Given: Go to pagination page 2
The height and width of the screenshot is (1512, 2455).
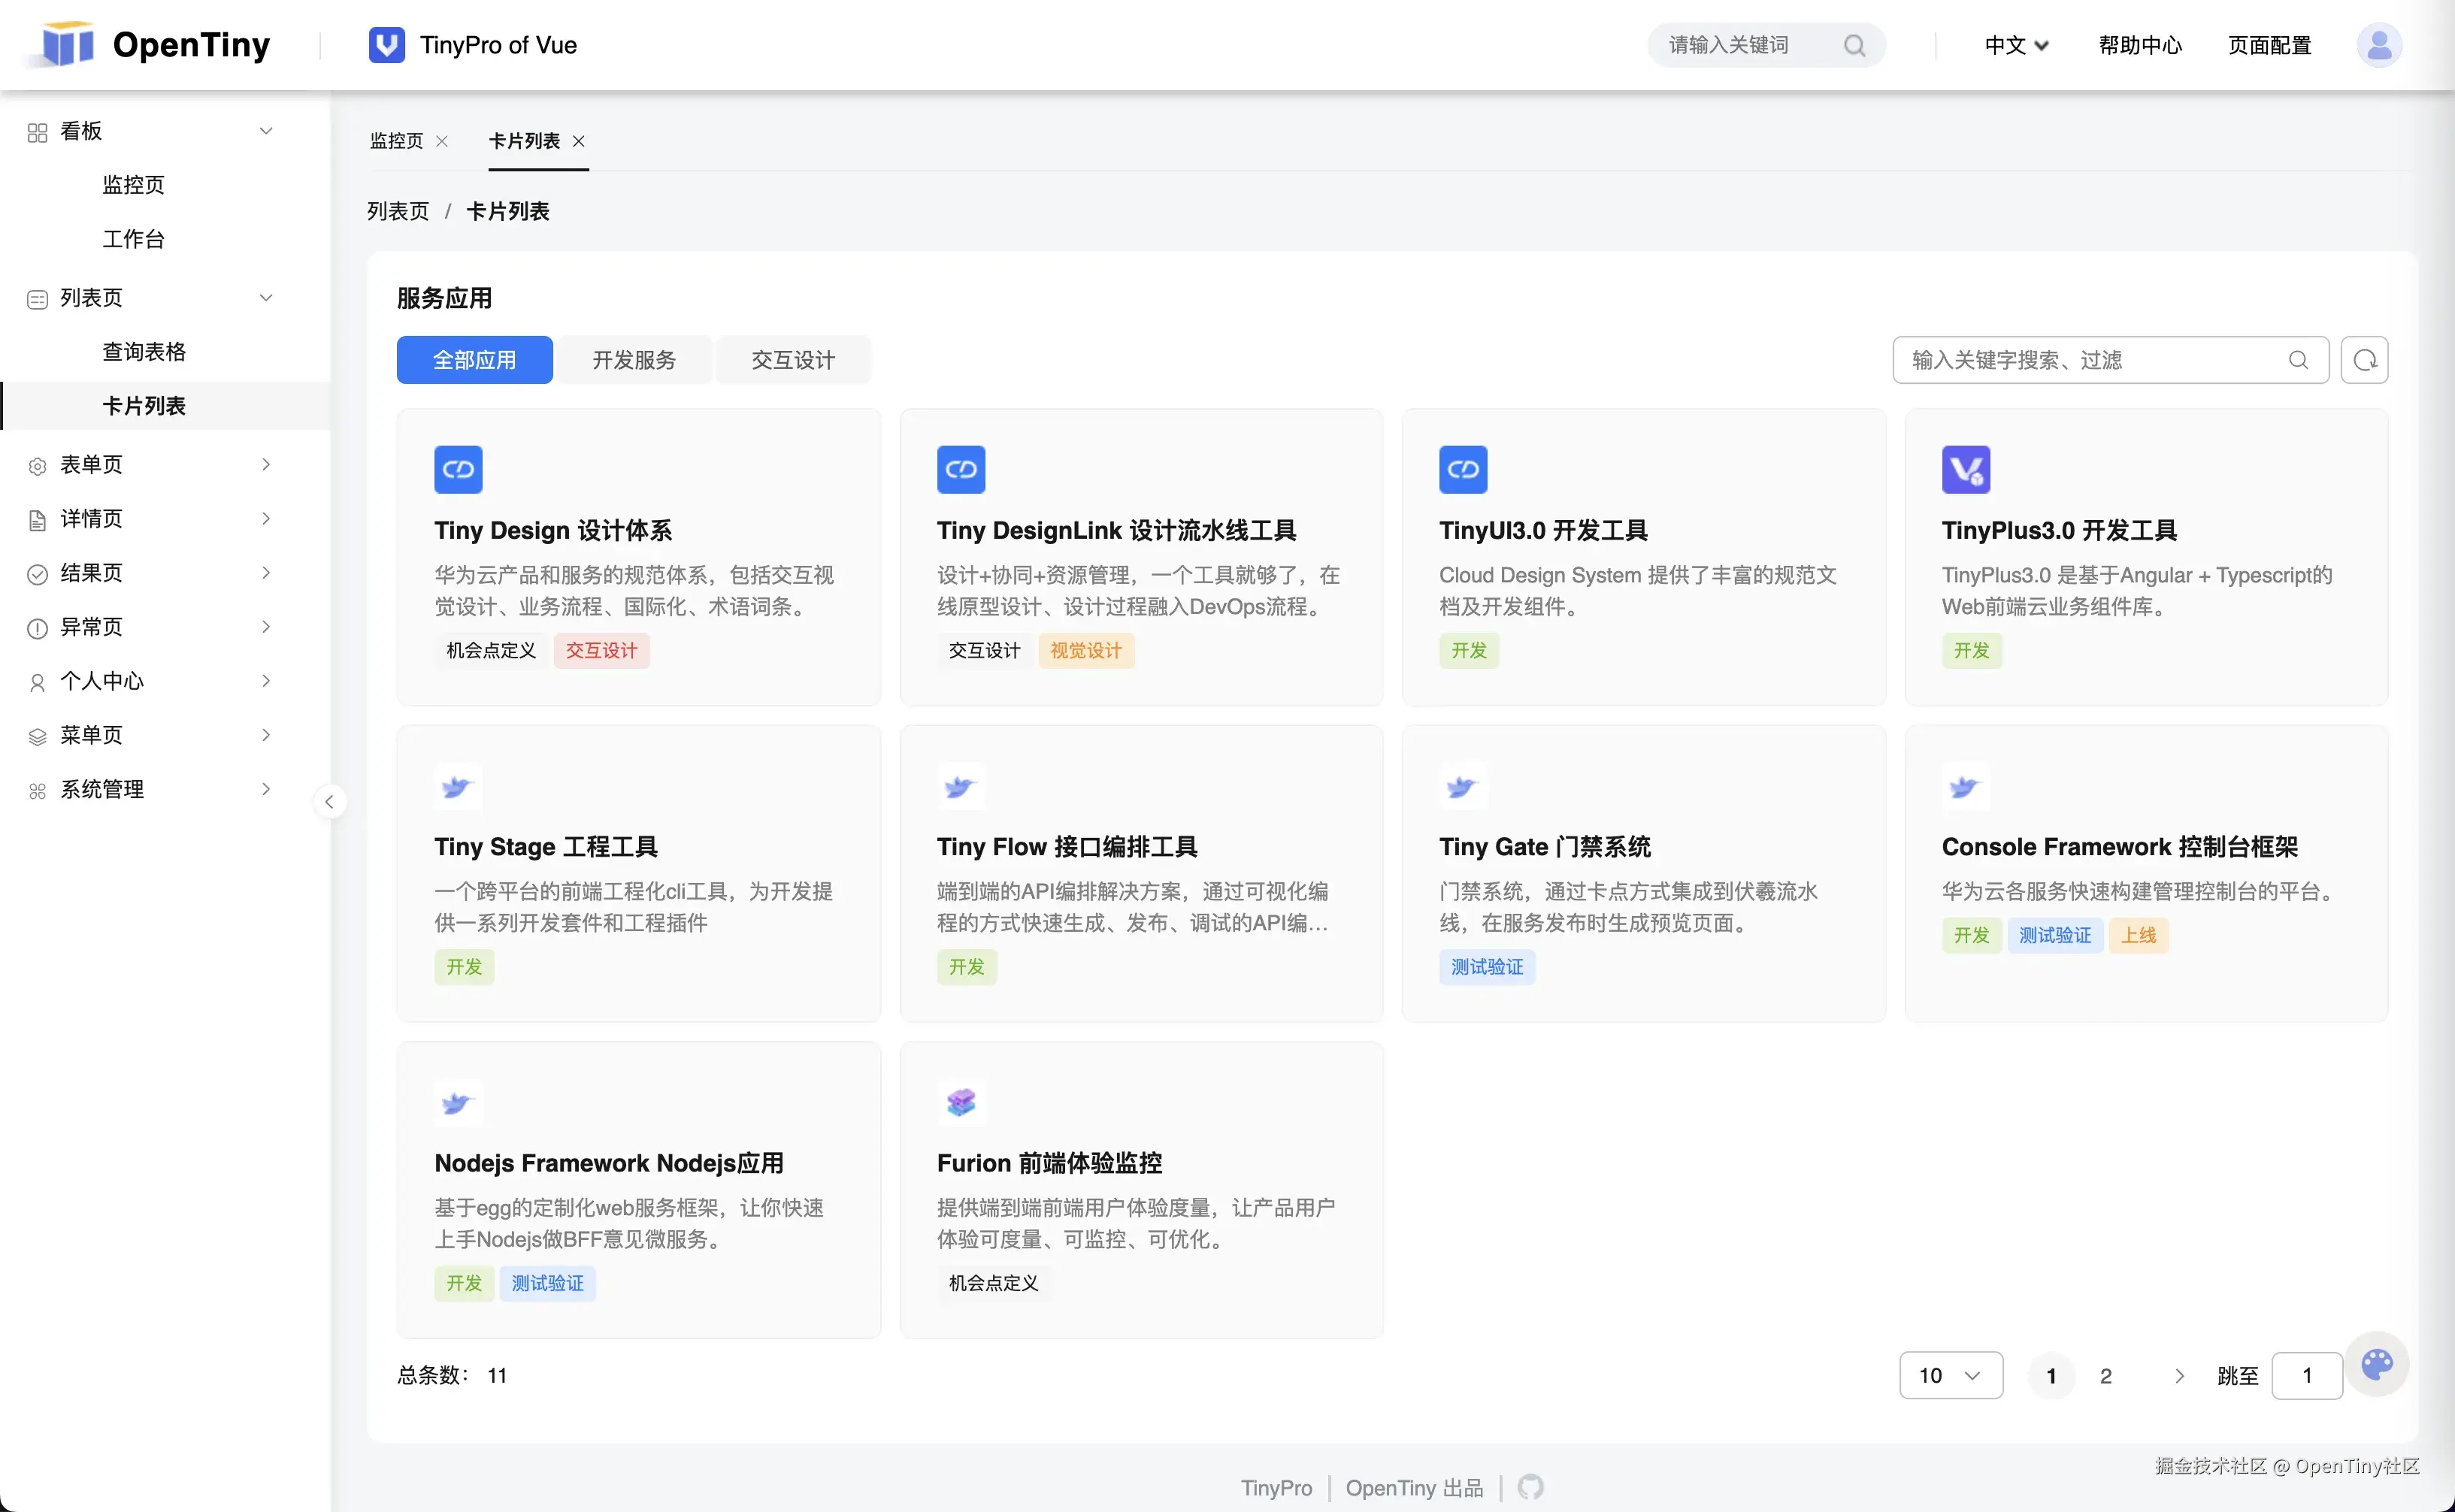Looking at the screenshot, I should pyautogui.click(x=2106, y=1375).
